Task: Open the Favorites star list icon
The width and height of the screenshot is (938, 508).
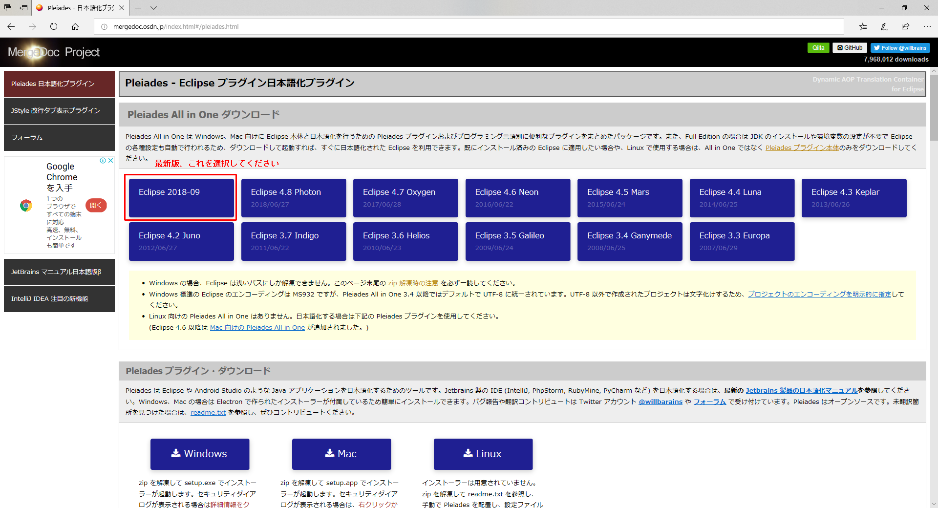Action: tap(863, 26)
